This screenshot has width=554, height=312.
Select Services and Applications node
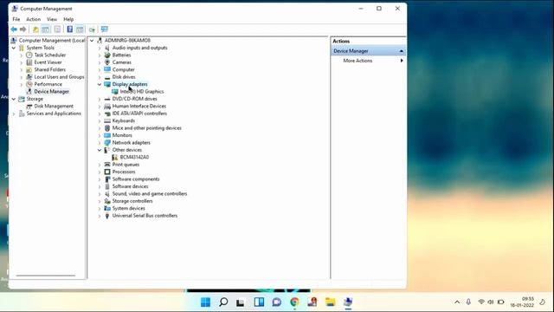coord(54,114)
